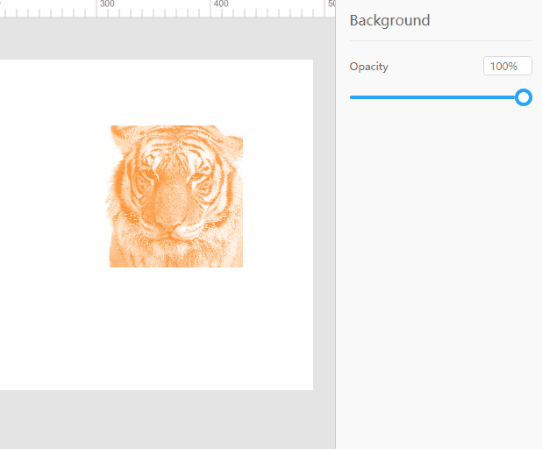Click the Opacity slider handle
Viewport: 542px width, 449px height.
(x=524, y=97)
